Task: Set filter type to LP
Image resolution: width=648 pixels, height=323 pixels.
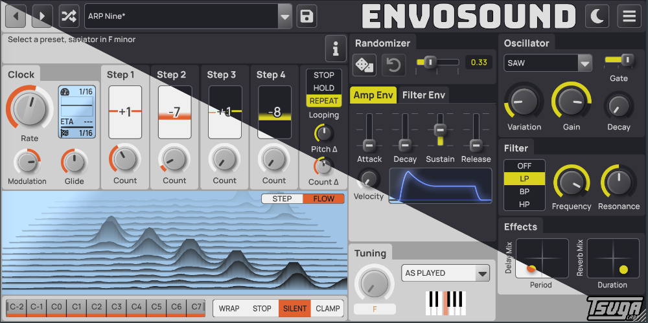Action: 524,179
